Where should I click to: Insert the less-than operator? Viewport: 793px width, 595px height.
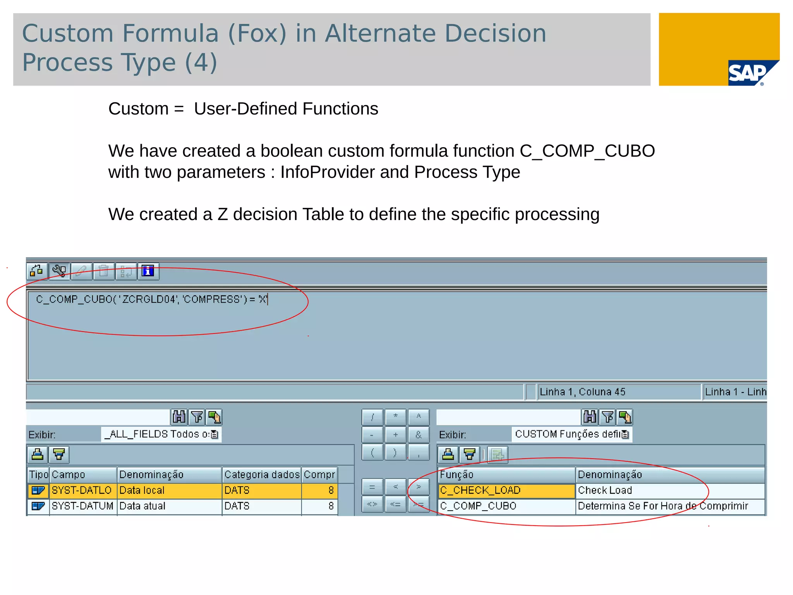[396, 487]
